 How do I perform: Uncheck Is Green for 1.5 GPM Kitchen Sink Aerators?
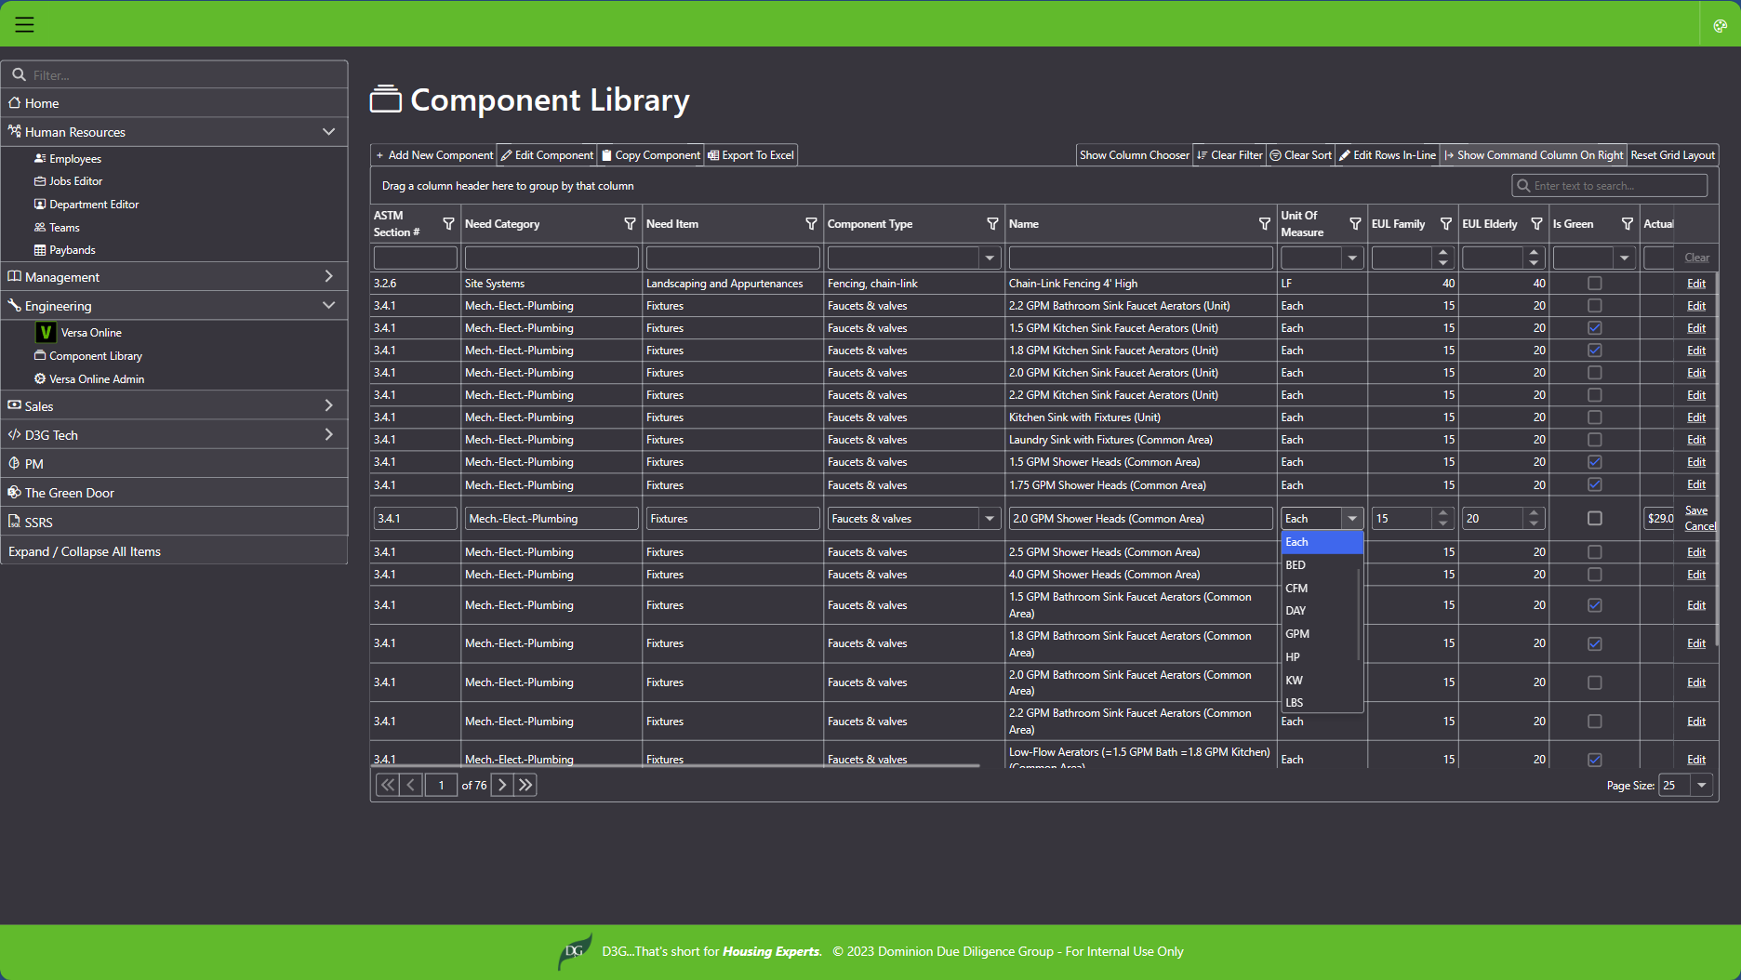(1594, 328)
